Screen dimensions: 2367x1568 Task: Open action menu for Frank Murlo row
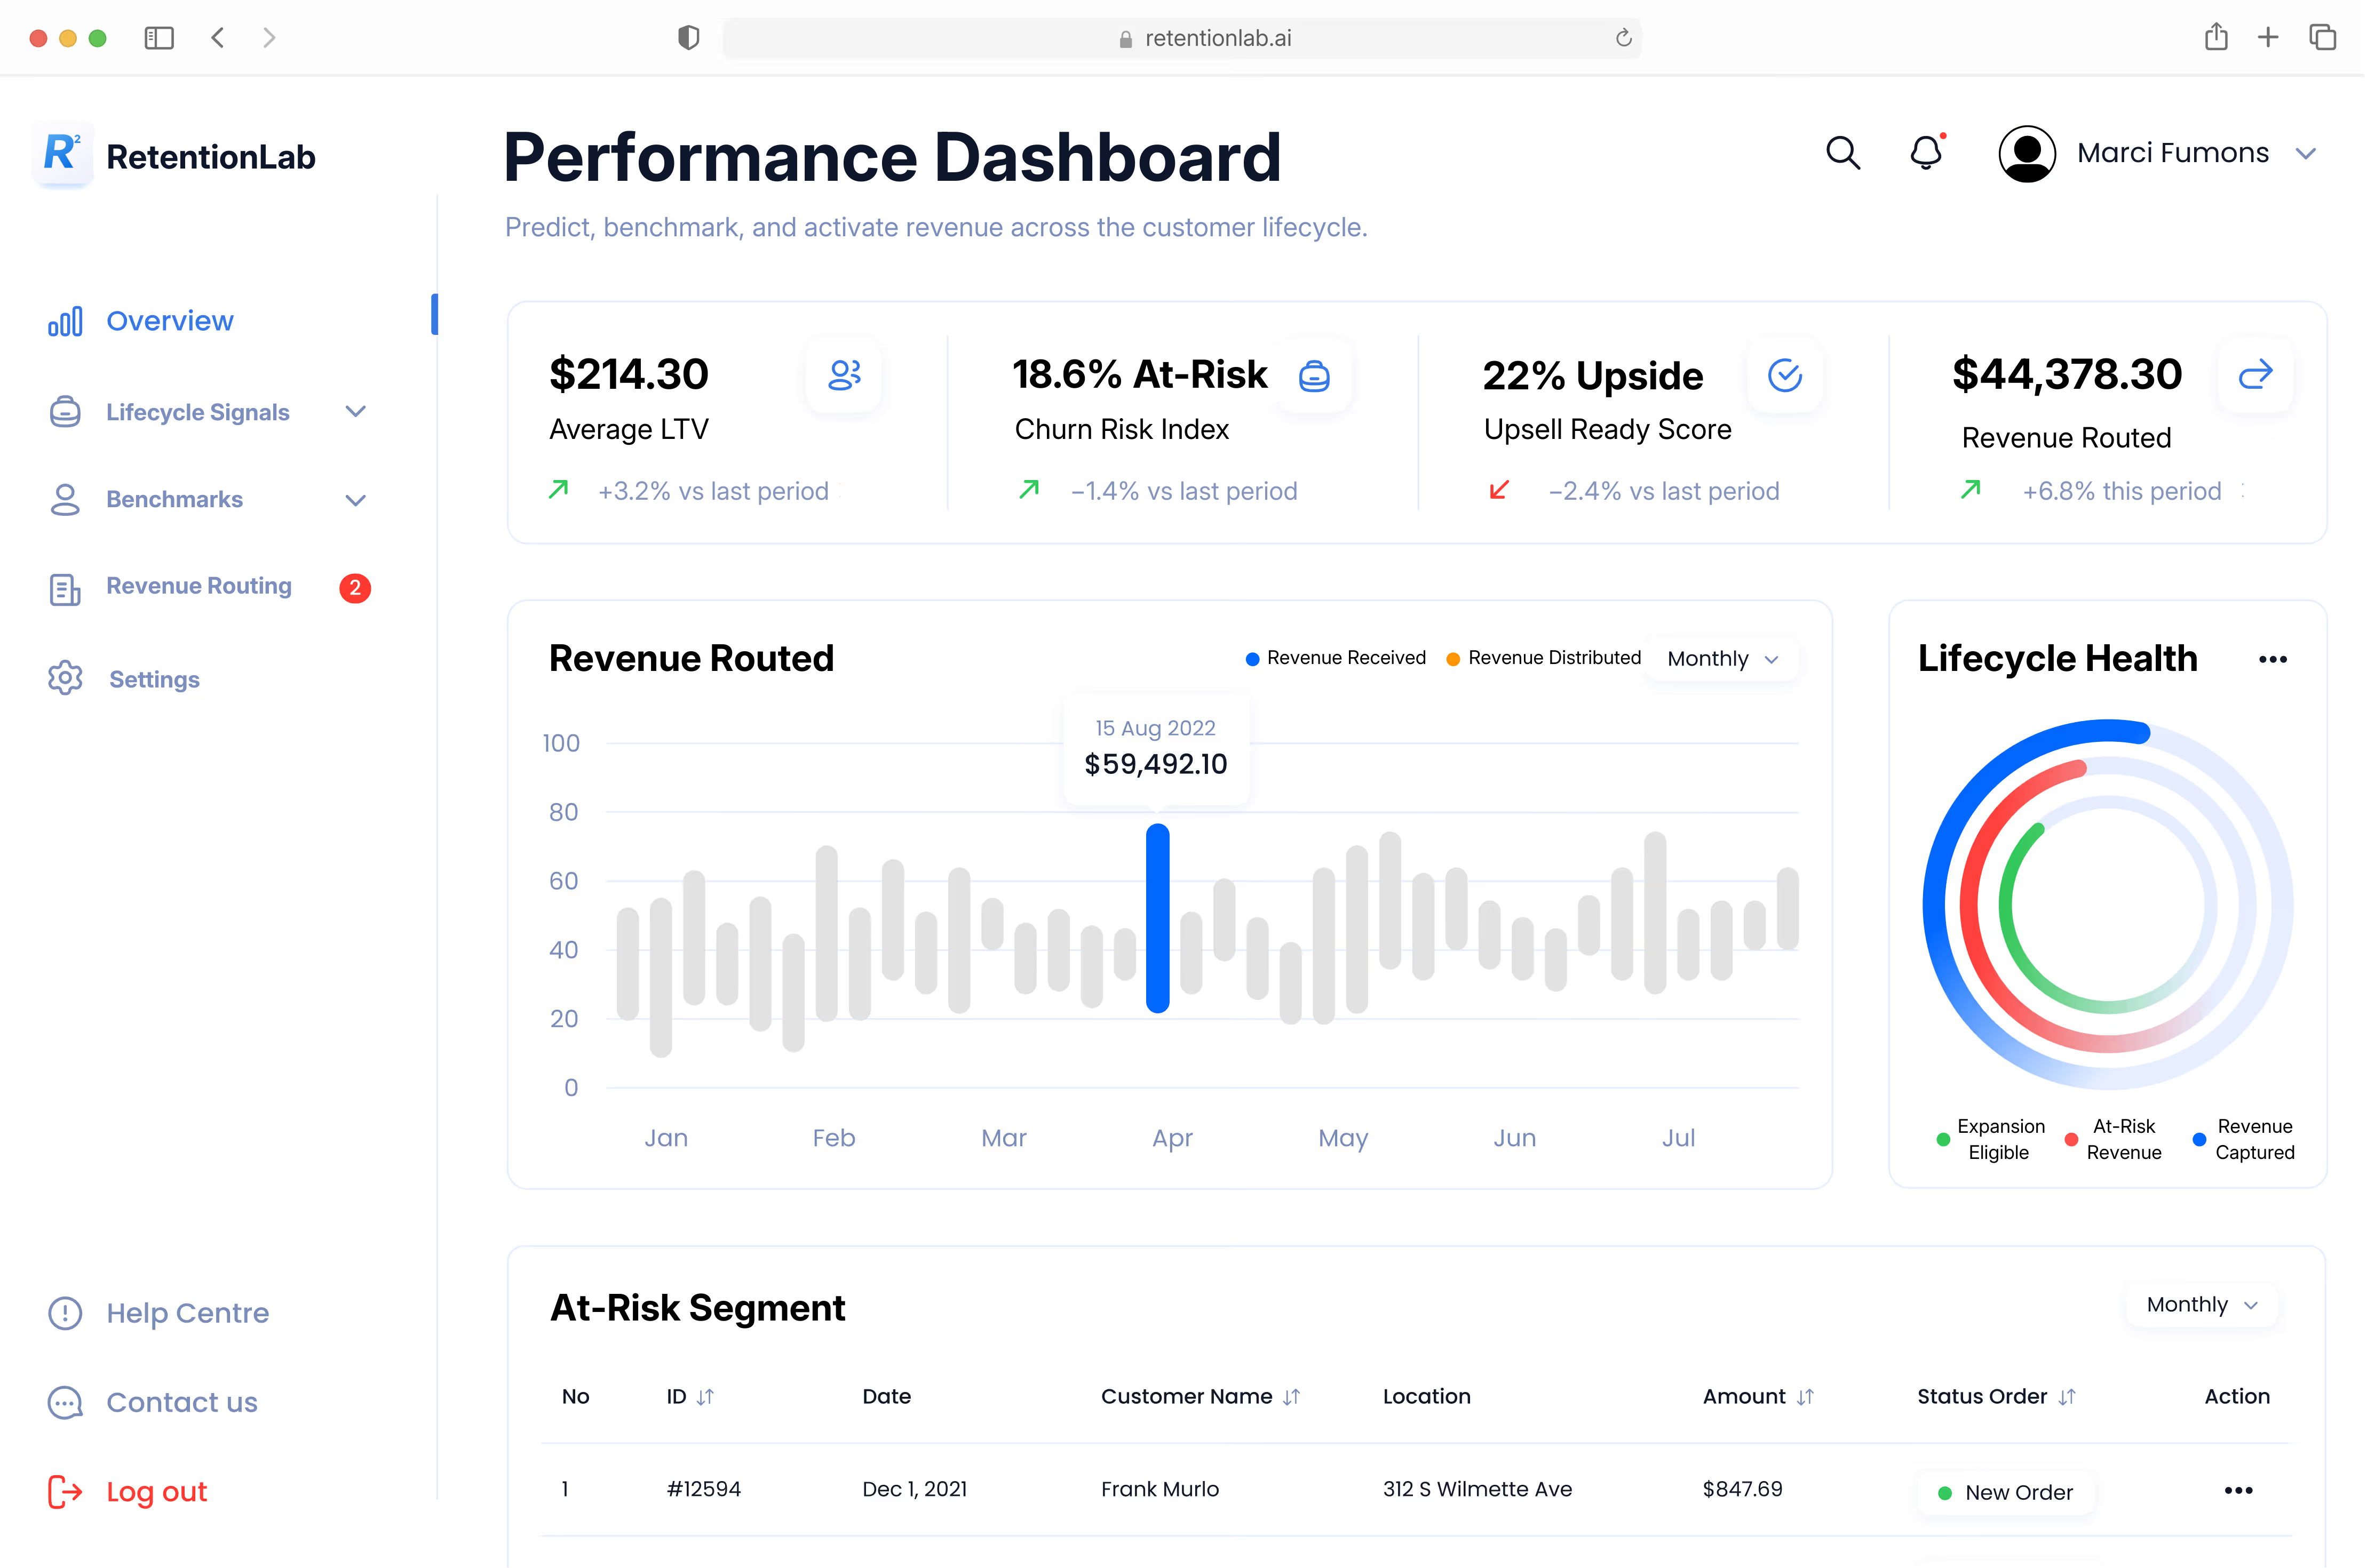tap(2238, 1491)
